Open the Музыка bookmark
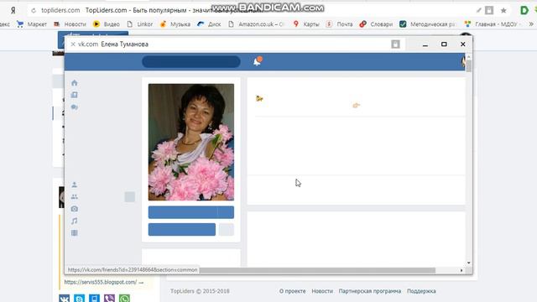 pyautogui.click(x=175, y=24)
